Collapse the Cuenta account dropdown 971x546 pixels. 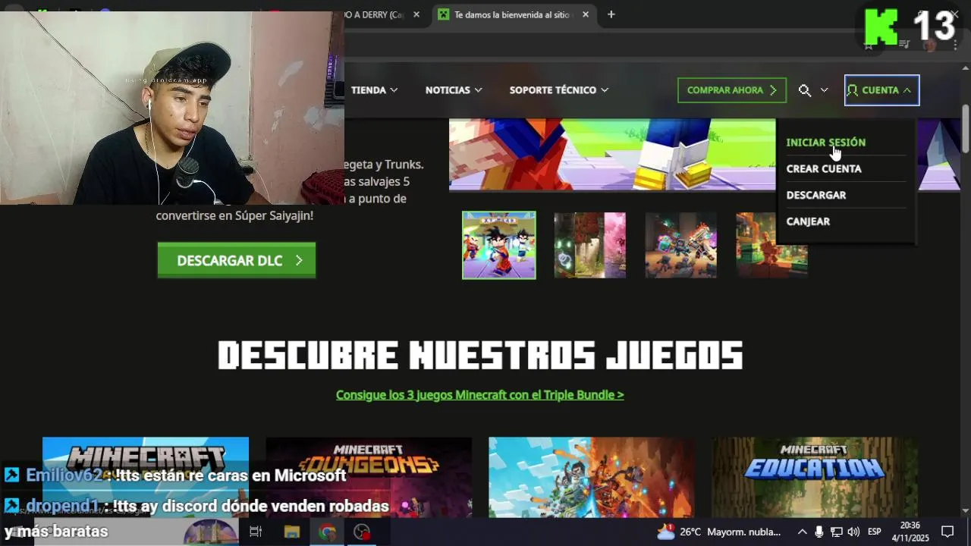point(881,90)
